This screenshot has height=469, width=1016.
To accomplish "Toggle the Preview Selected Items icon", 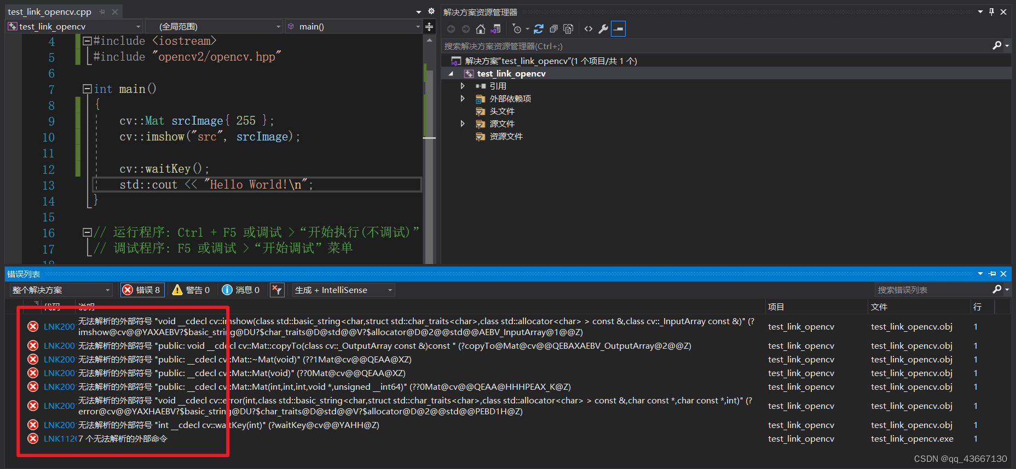I will tap(618, 29).
